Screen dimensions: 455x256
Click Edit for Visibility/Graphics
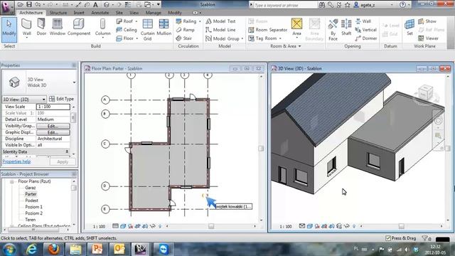(53, 126)
